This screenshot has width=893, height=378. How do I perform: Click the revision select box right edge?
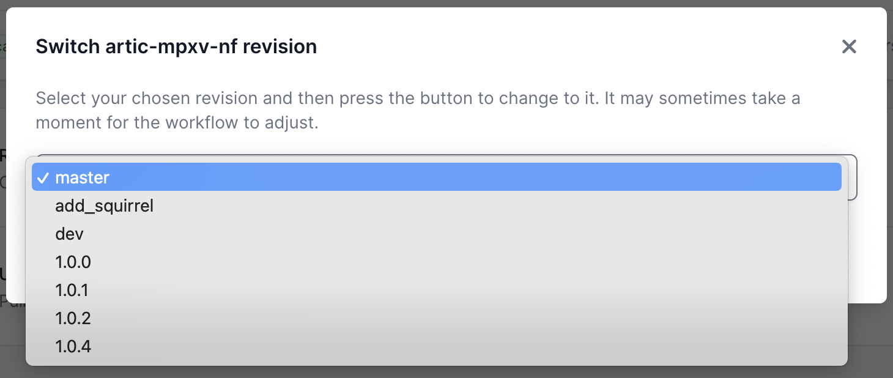pyautogui.click(x=852, y=177)
